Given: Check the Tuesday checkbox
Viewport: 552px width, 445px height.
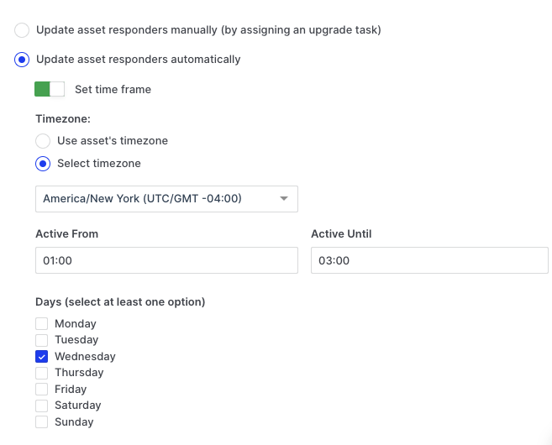Looking at the screenshot, I should click(x=42, y=340).
